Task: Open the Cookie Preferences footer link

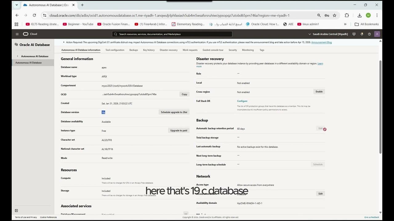Action: pos(48,217)
